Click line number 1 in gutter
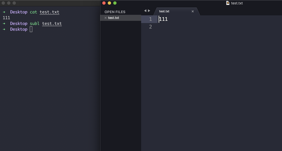The image size is (282, 151). pos(150,19)
